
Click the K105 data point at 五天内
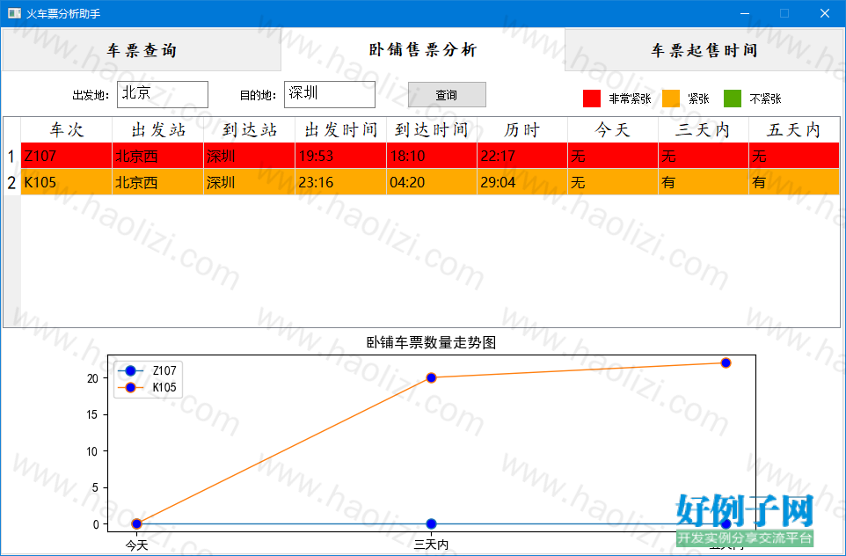point(726,362)
